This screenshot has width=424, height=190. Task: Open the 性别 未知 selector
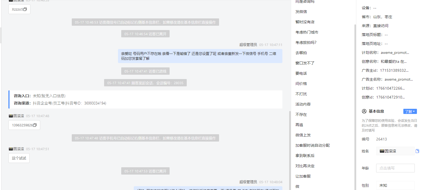coord(395,185)
